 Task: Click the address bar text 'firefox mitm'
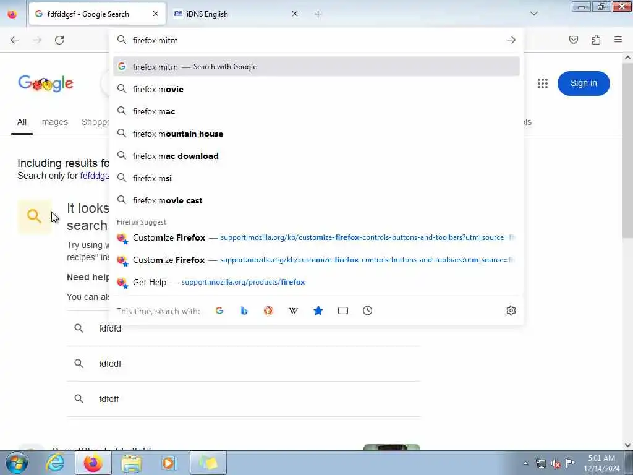tap(155, 40)
